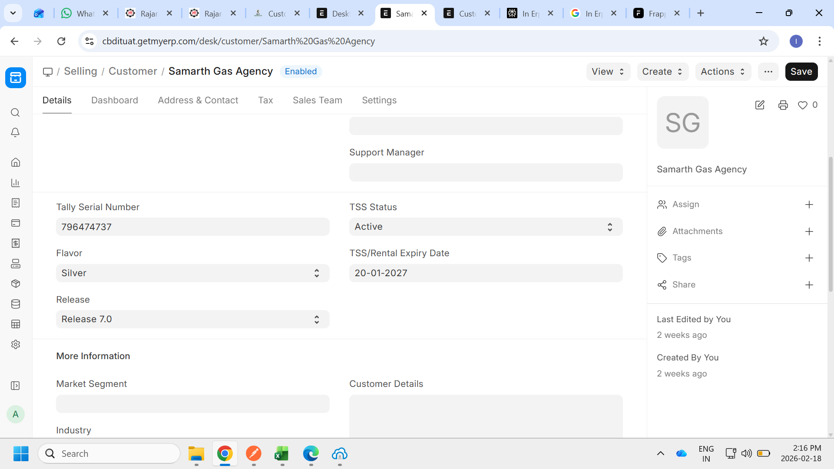Add an attachment using the plus icon
Image resolution: width=834 pixels, height=469 pixels.
[809, 231]
